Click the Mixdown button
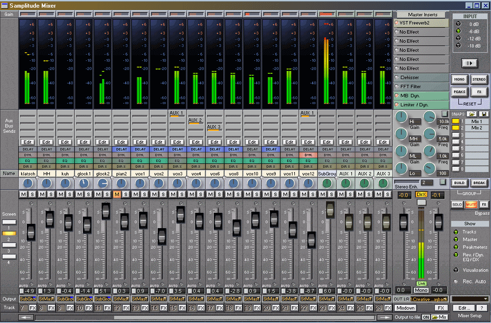 (406, 308)
